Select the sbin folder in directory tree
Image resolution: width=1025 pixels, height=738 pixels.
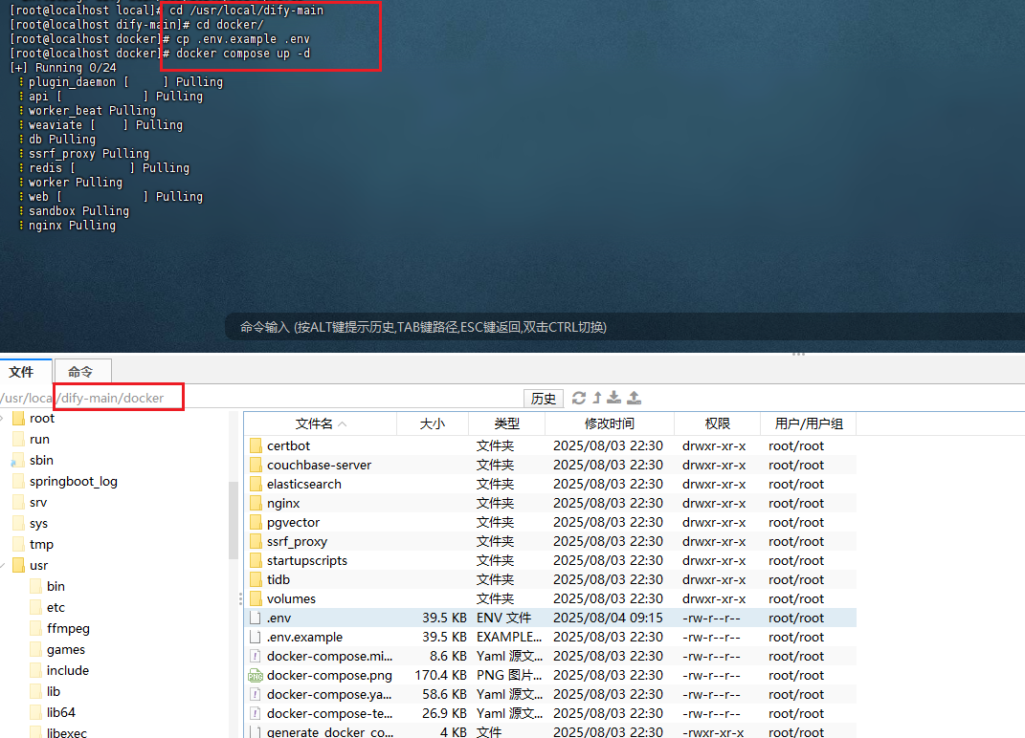[x=41, y=461]
